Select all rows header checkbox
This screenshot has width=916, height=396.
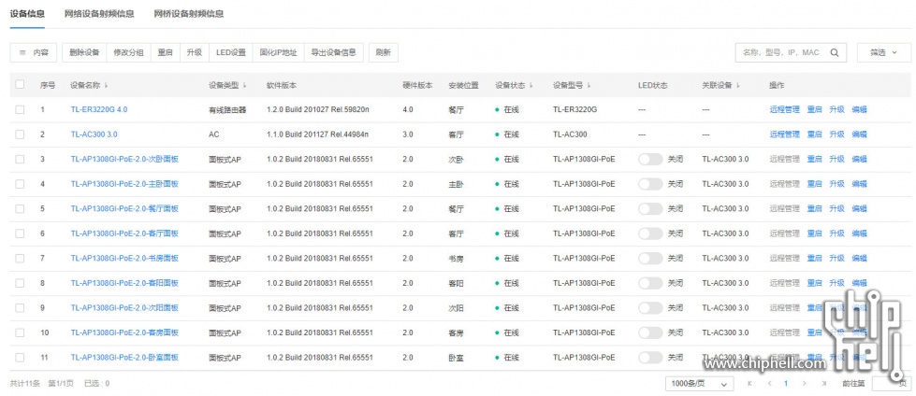click(x=20, y=85)
